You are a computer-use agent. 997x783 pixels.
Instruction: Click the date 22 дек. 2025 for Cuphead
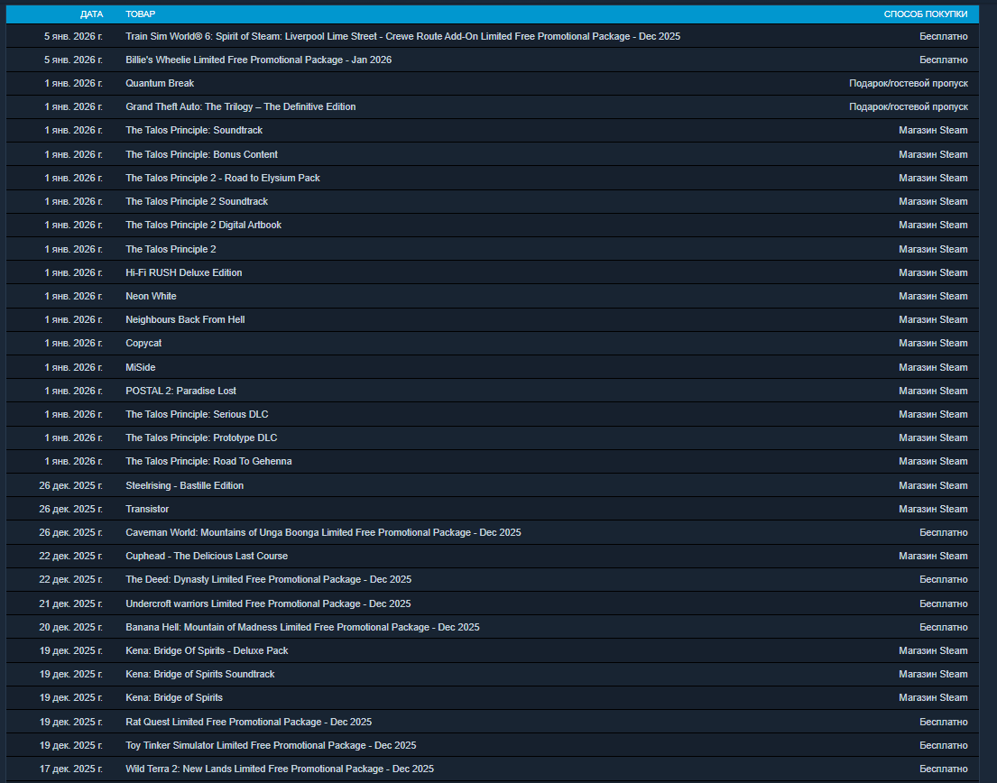70,556
